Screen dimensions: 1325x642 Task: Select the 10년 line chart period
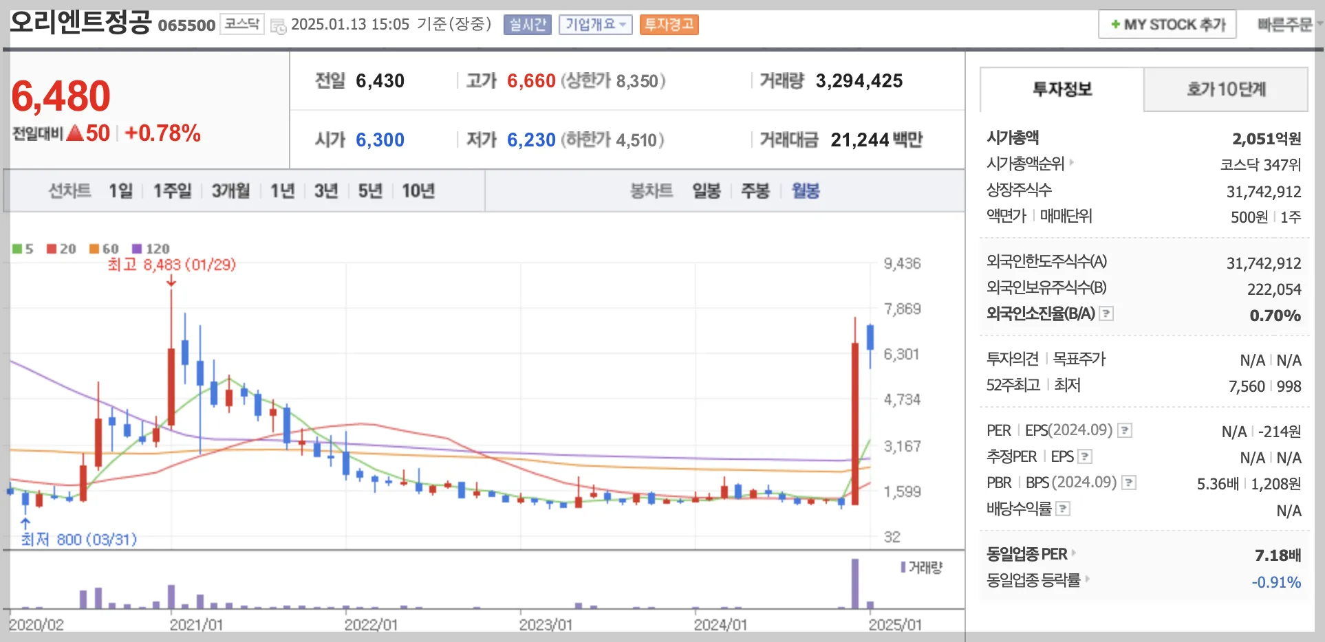pyautogui.click(x=418, y=190)
